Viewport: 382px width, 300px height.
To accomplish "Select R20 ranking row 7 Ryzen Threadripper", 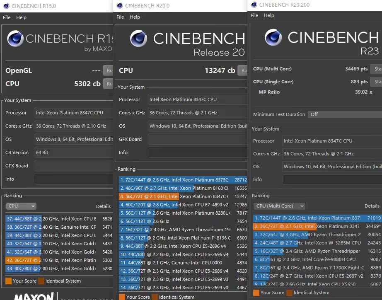I will pyautogui.click(x=183, y=230).
